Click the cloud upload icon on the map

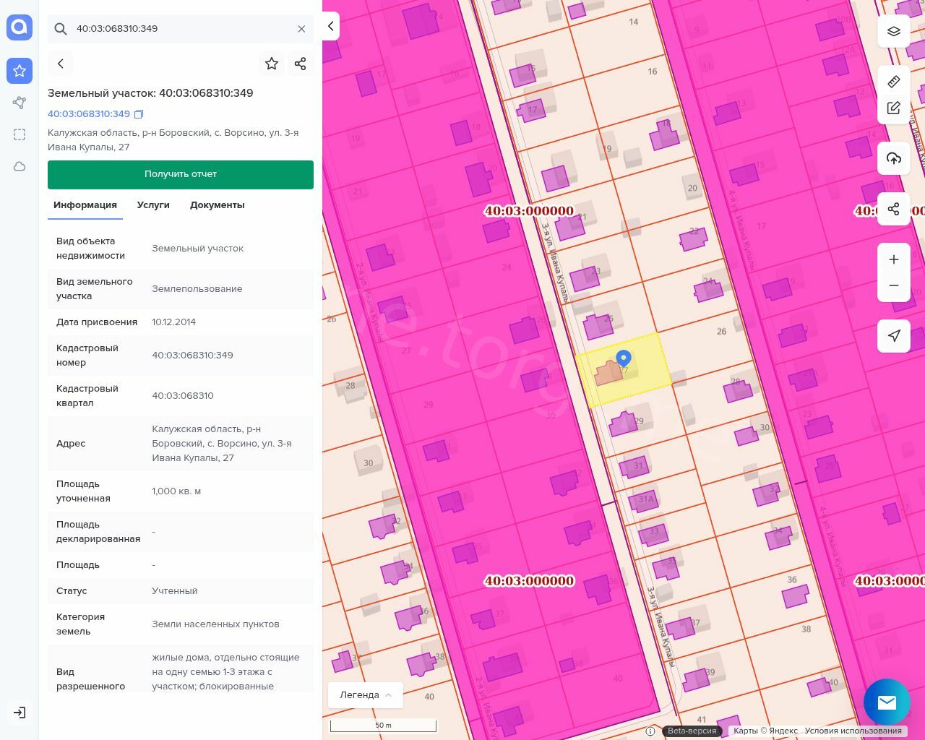click(894, 158)
